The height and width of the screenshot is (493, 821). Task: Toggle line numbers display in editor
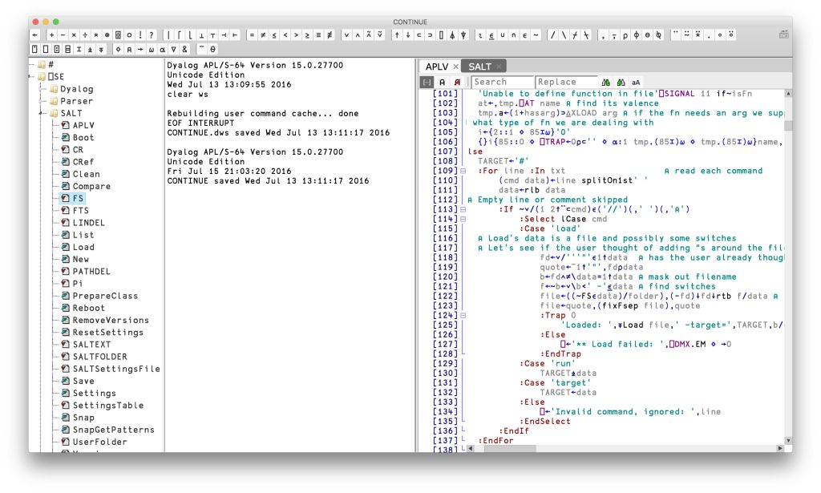coord(427,82)
